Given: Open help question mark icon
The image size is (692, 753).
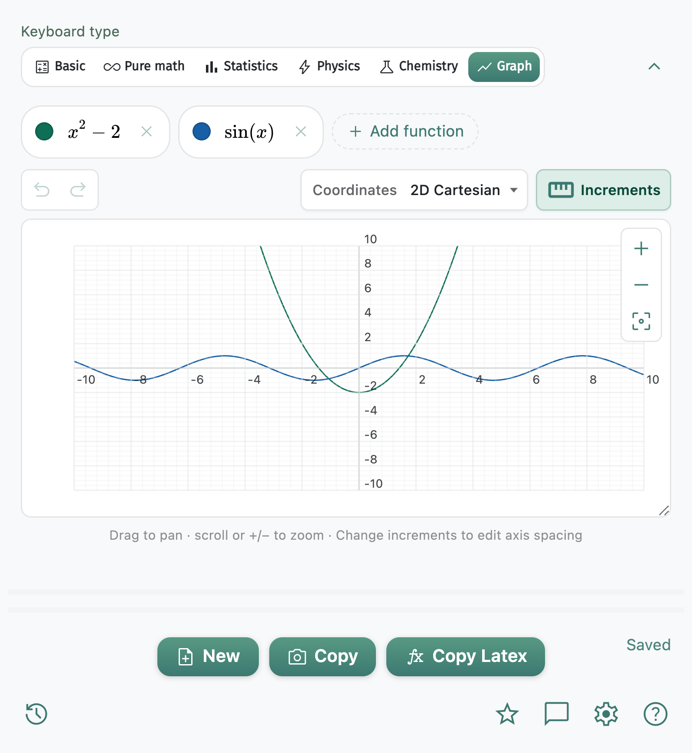Looking at the screenshot, I should (x=655, y=714).
